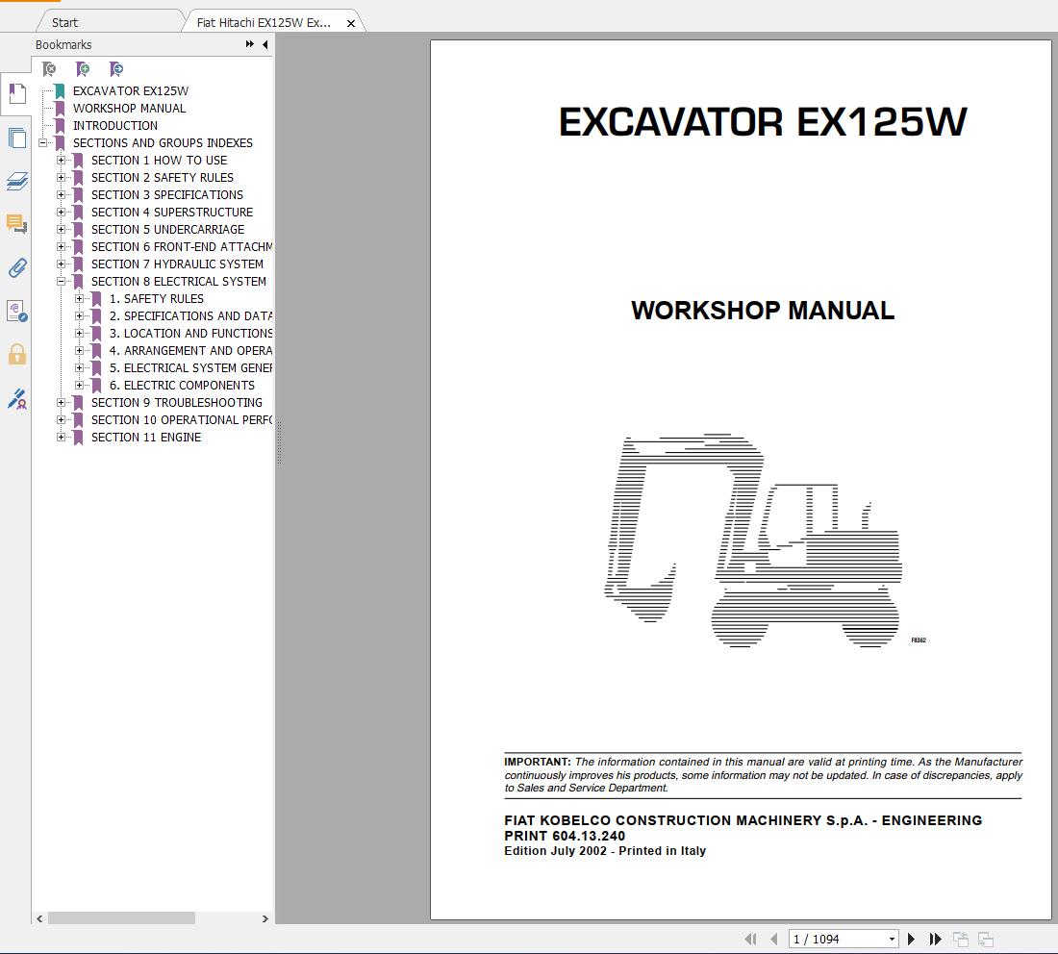The height and width of the screenshot is (954, 1058).
Task: Expand SECTION 5 UNDERCARRIAGE
Action: coord(61,230)
